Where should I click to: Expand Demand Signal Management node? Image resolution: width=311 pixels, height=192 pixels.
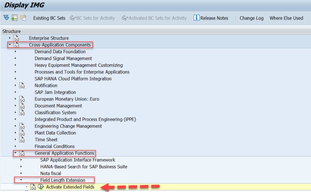click(x=15, y=58)
